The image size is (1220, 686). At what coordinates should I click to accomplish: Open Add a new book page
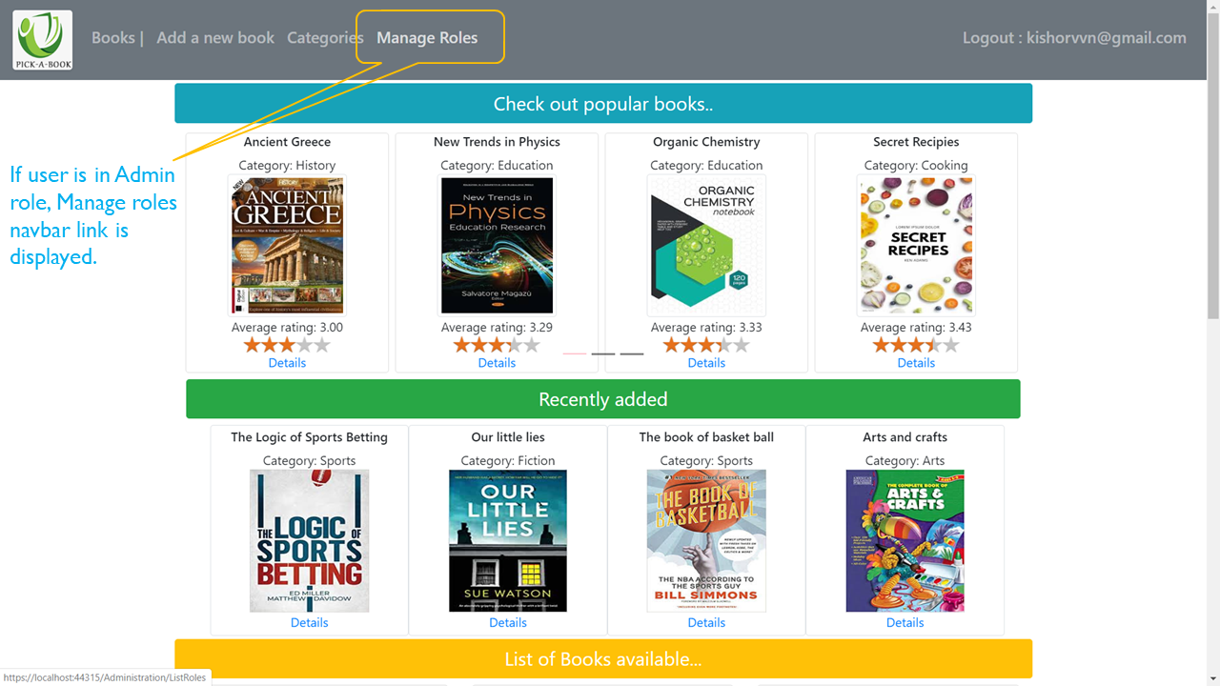(x=215, y=38)
